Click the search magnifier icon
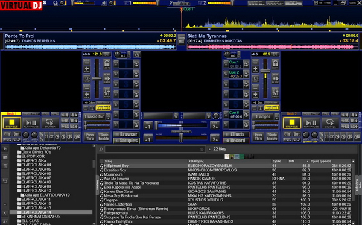The height and width of the screenshot is (225, 362). [x=101, y=150]
